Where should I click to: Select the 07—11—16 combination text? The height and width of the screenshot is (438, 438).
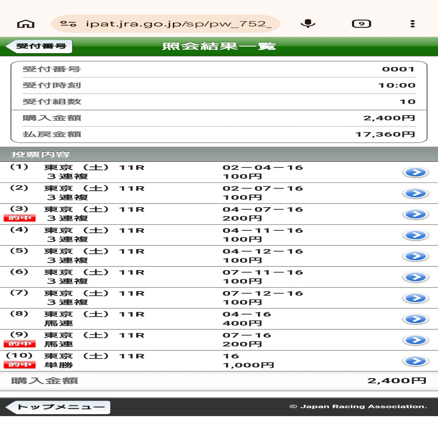(262, 273)
